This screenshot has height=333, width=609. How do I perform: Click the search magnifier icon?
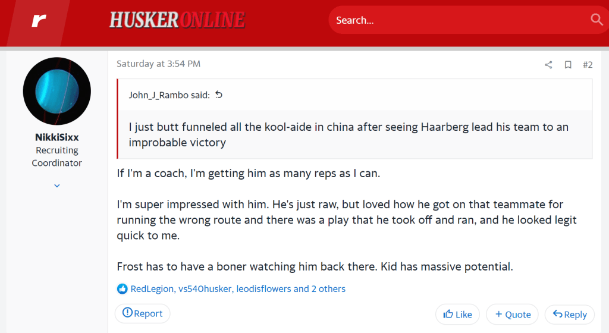pyautogui.click(x=597, y=20)
